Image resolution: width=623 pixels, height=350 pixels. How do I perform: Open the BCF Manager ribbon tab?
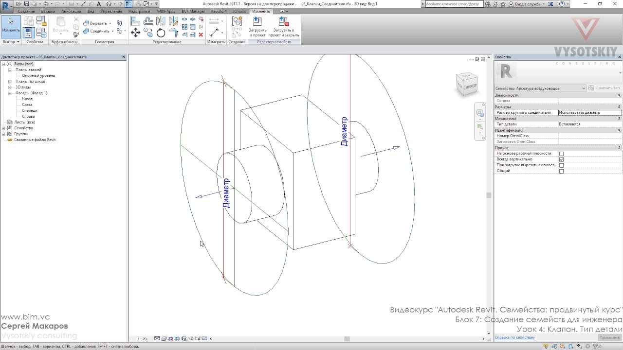pos(193,11)
